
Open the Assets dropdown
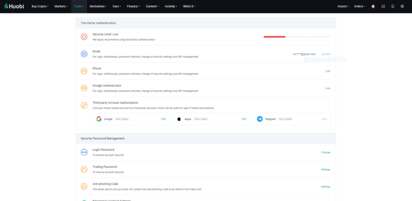click(x=343, y=6)
